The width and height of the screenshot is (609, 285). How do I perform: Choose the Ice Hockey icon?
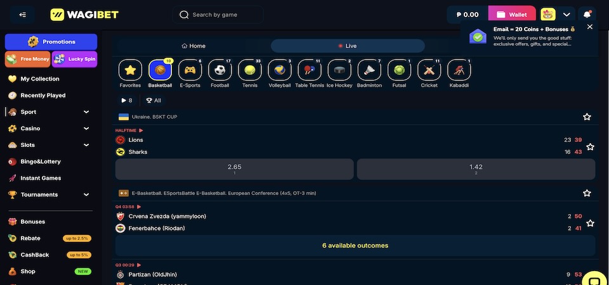(x=339, y=70)
